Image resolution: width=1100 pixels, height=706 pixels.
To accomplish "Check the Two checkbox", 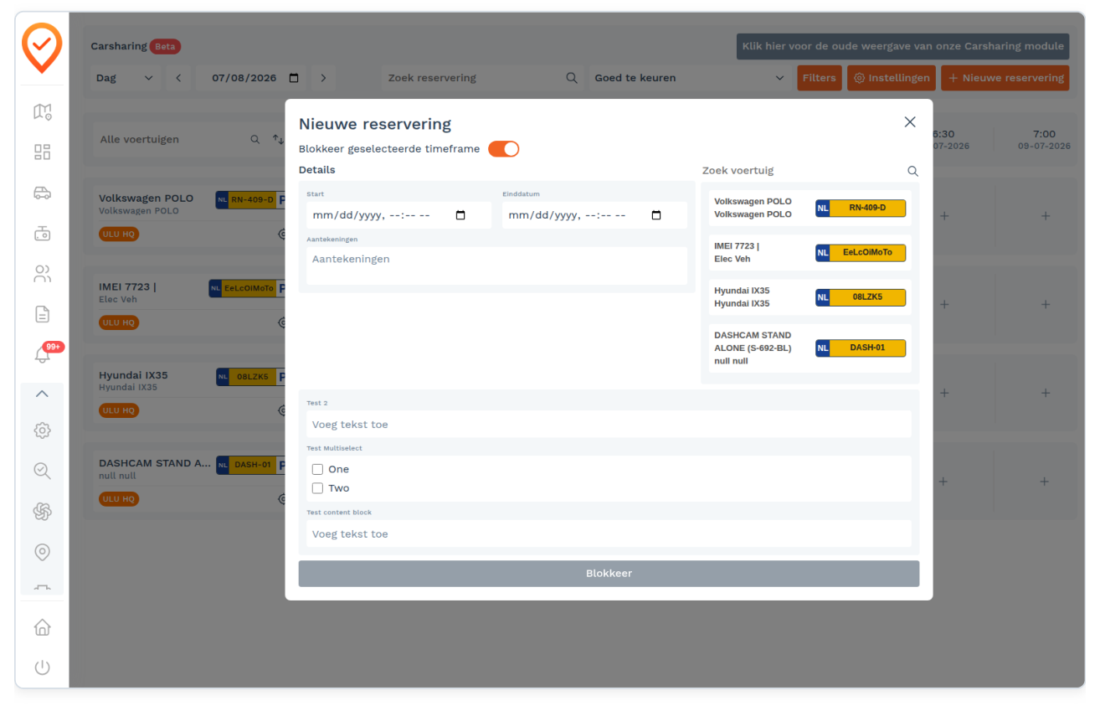I will pyautogui.click(x=317, y=488).
